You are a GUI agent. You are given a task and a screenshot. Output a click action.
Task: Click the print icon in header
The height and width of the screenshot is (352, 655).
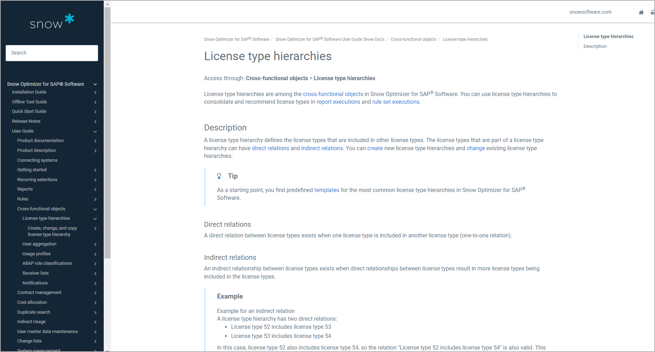point(653,12)
